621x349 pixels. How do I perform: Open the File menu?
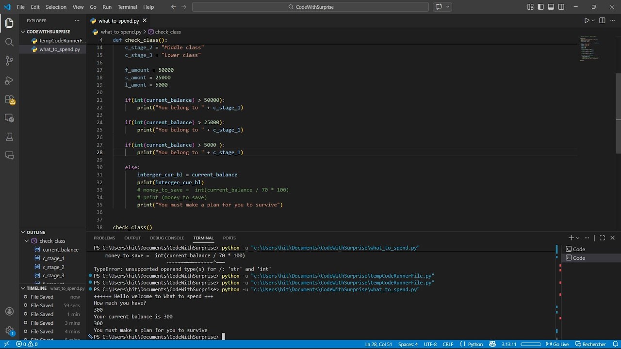click(21, 7)
